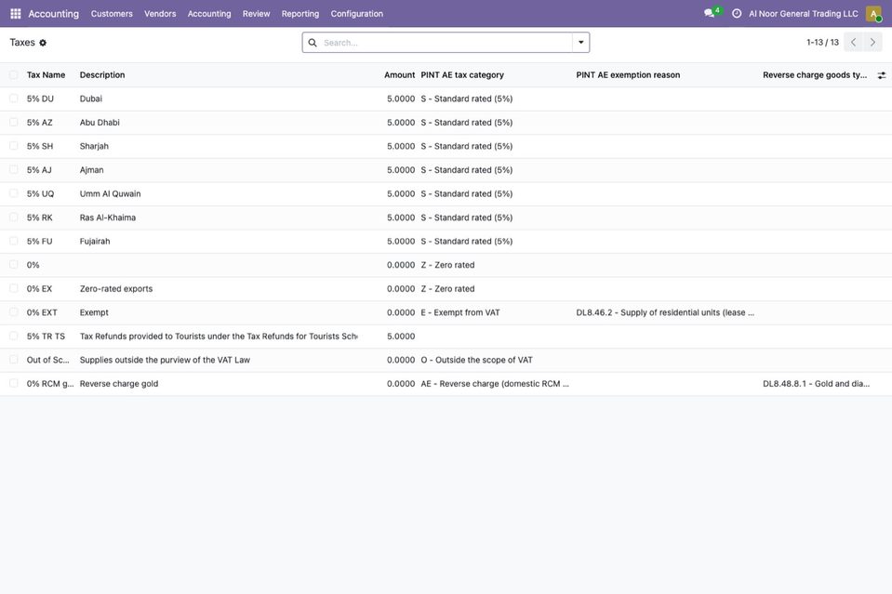Click the DL8.46.2 exemption reason cell
The width and height of the screenshot is (892, 594).
(665, 312)
